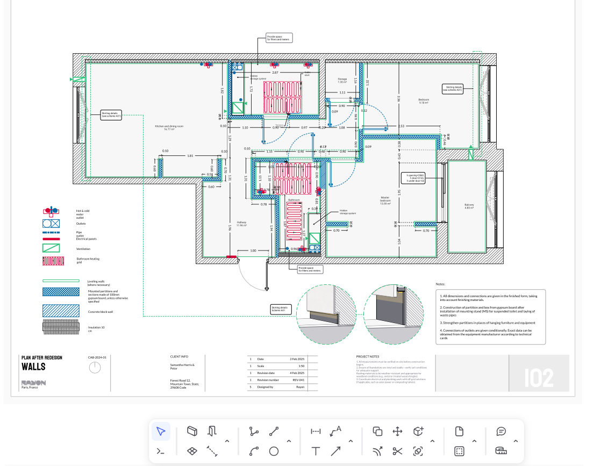Screen dimensions: 594x466
Task: Choose the text tool
Action: 316,451
